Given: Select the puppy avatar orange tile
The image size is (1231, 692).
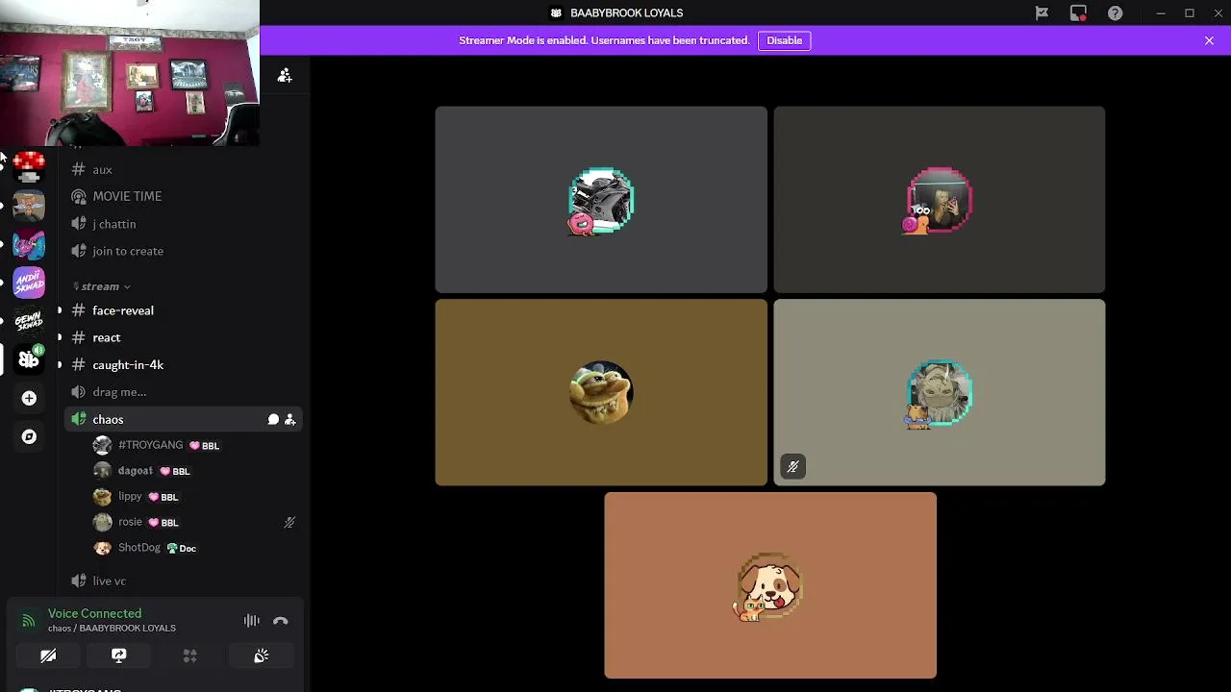Looking at the screenshot, I should pos(770,585).
